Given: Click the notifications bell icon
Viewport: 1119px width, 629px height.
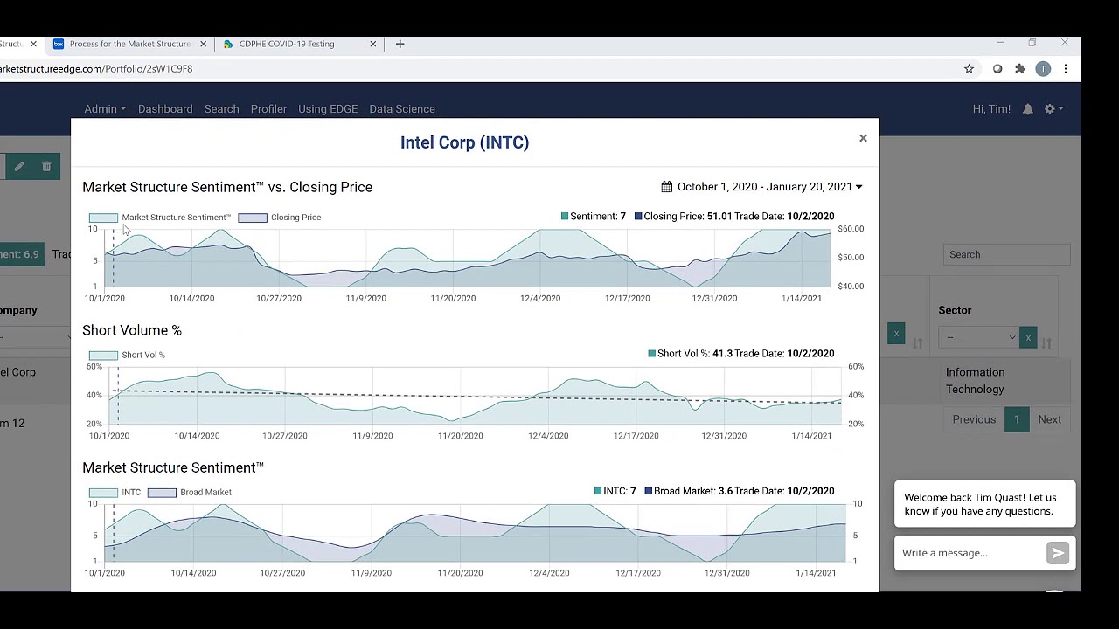Looking at the screenshot, I should point(1028,109).
